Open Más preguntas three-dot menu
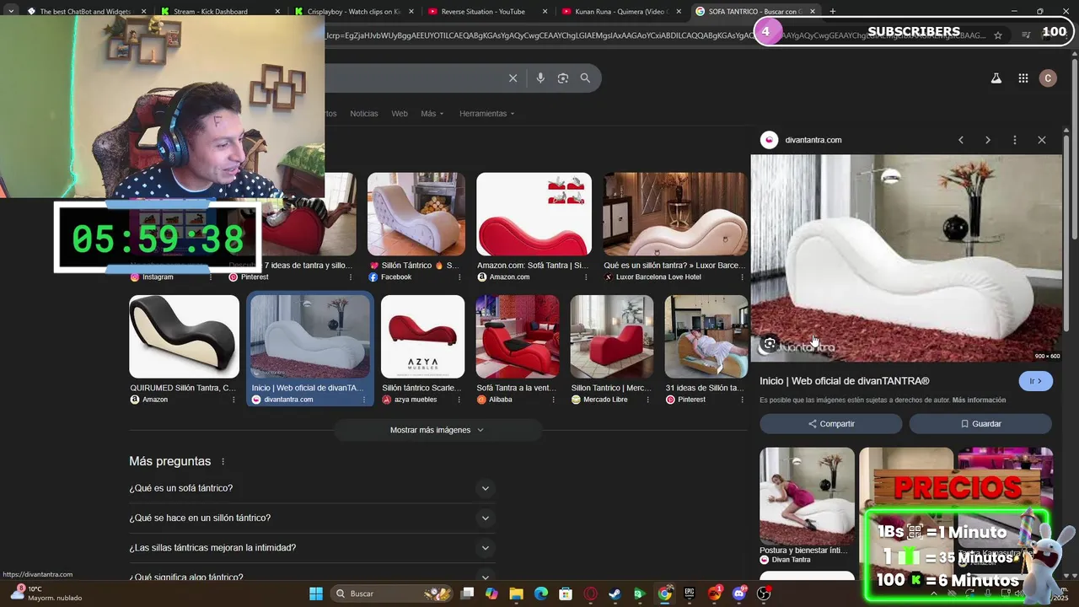This screenshot has width=1079, height=607. [x=223, y=462]
